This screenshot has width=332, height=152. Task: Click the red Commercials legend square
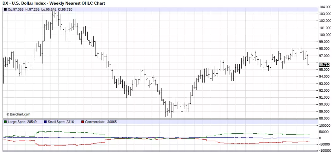82,122
